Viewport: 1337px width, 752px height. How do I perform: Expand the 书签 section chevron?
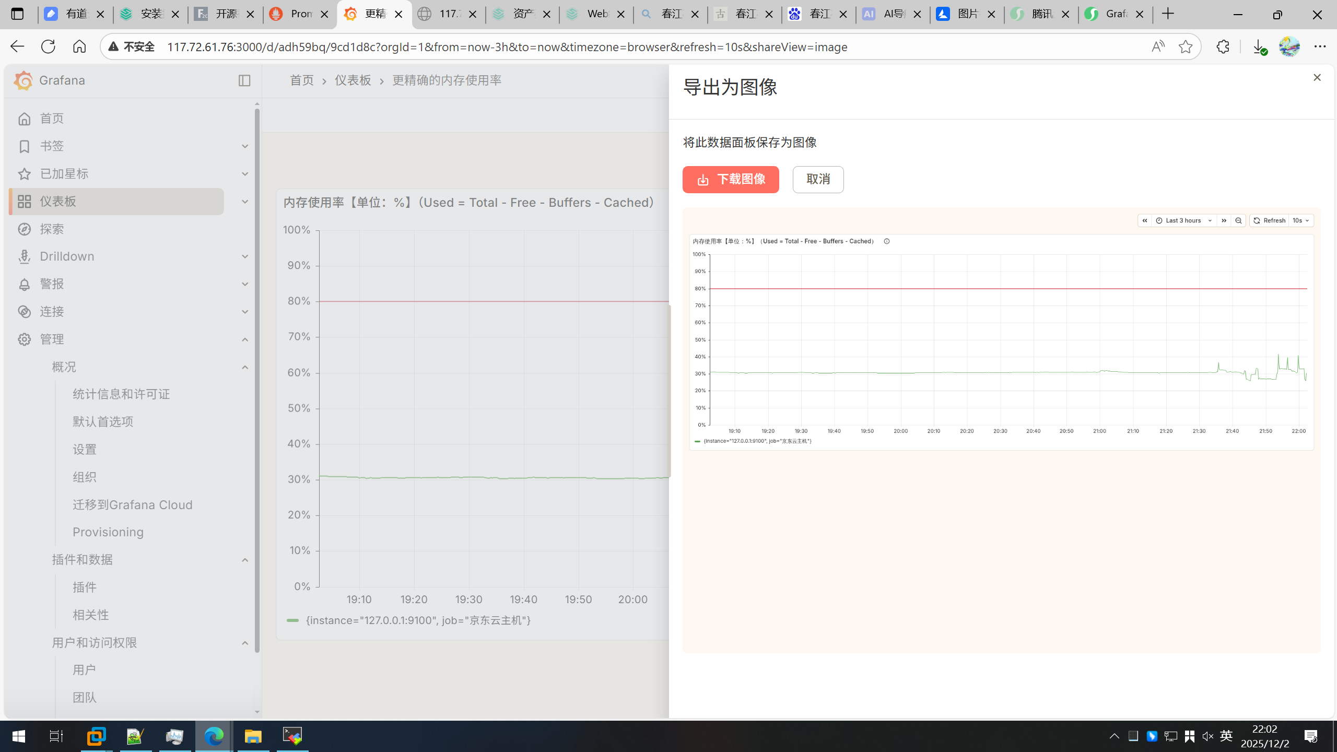[x=244, y=146]
